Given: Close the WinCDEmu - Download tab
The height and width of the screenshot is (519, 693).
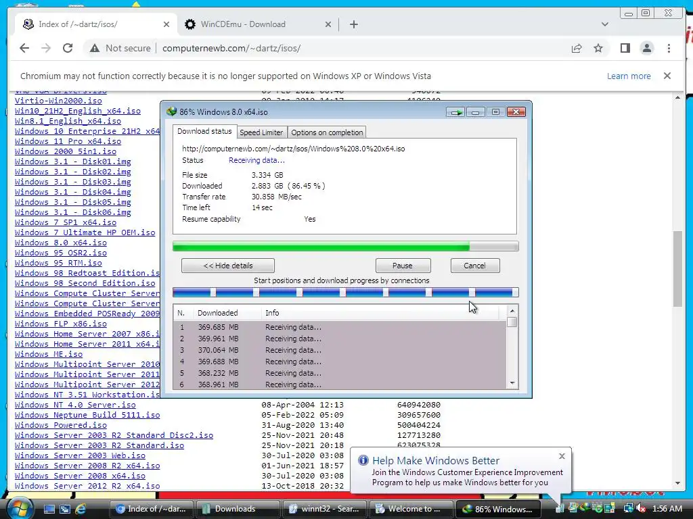Looking at the screenshot, I should [x=328, y=24].
